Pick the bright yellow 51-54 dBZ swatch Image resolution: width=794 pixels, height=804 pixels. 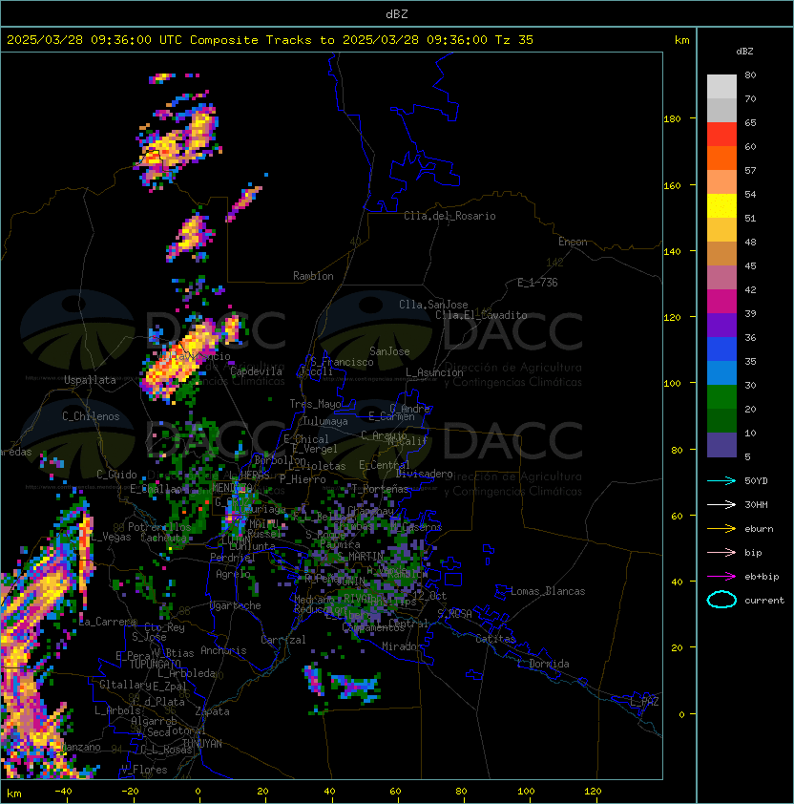(x=721, y=205)
